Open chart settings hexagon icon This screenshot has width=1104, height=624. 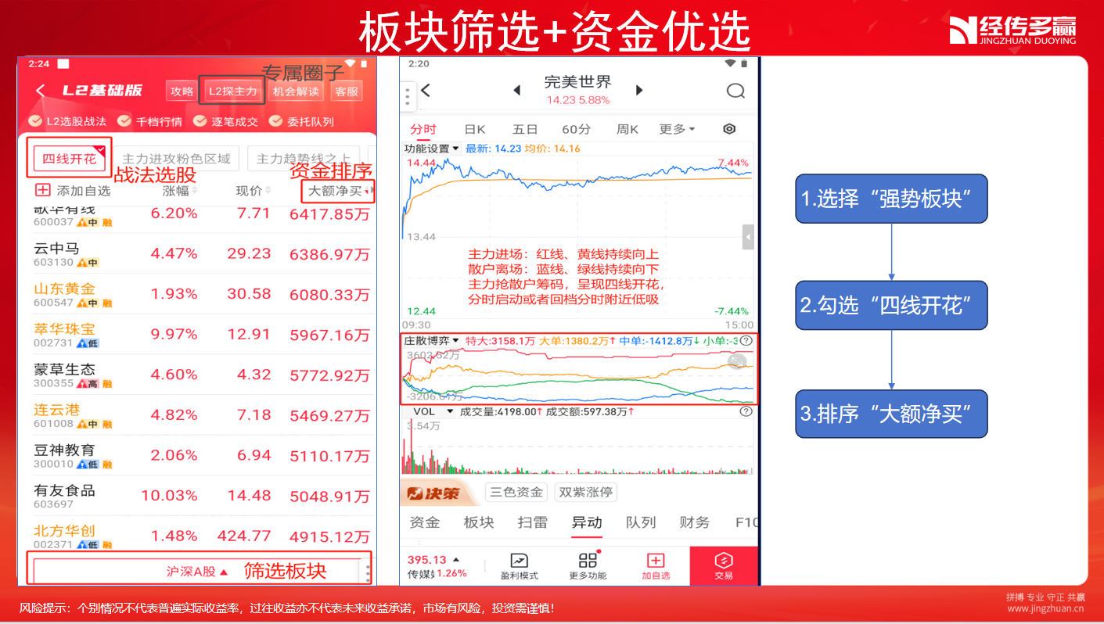(x=729, y=129)
